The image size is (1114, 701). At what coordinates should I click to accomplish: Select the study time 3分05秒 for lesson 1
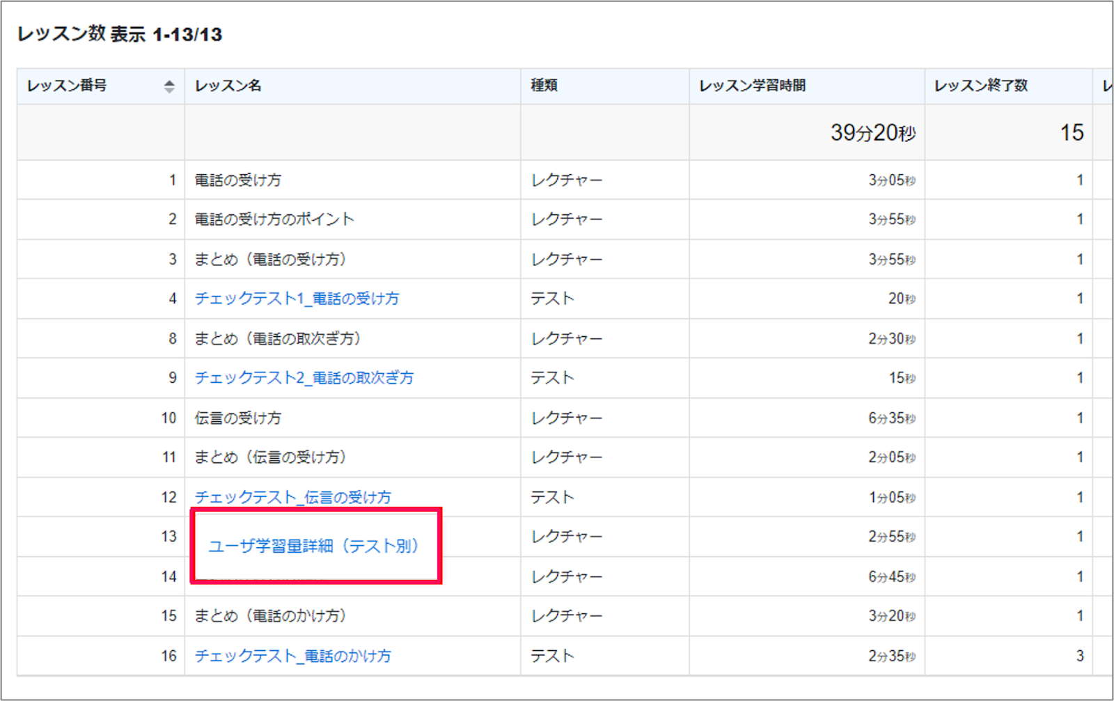(892, 180)
